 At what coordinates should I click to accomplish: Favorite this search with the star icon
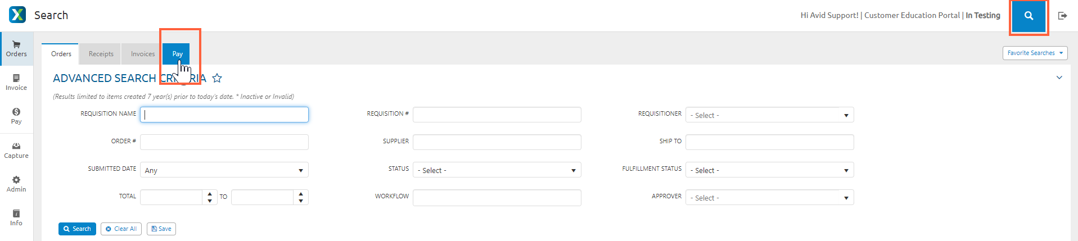point(217,78)
